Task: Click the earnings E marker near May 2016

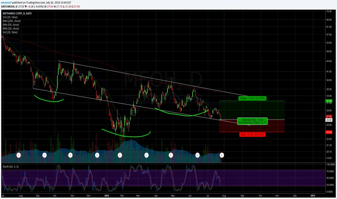Action: tap(171, 155)
